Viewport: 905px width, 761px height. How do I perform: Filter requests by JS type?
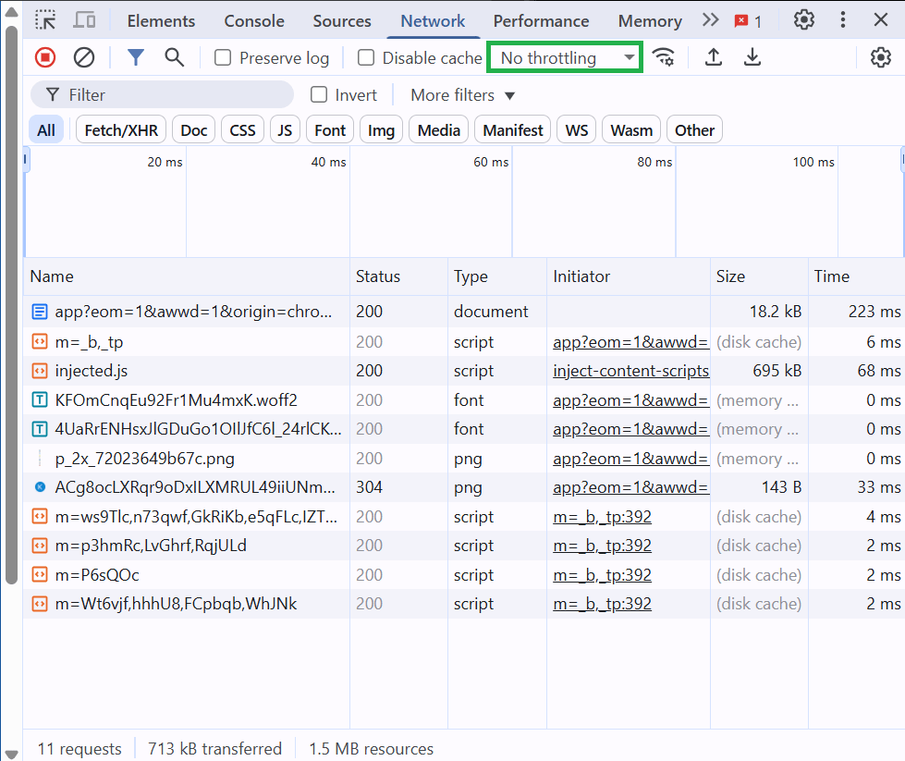click(285, 130)
